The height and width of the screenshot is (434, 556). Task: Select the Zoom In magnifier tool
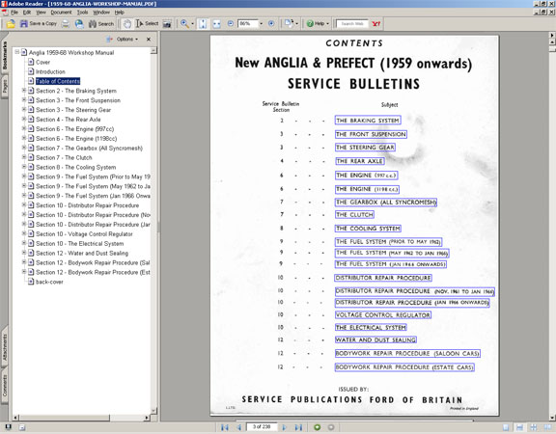[x=184, y=24]
